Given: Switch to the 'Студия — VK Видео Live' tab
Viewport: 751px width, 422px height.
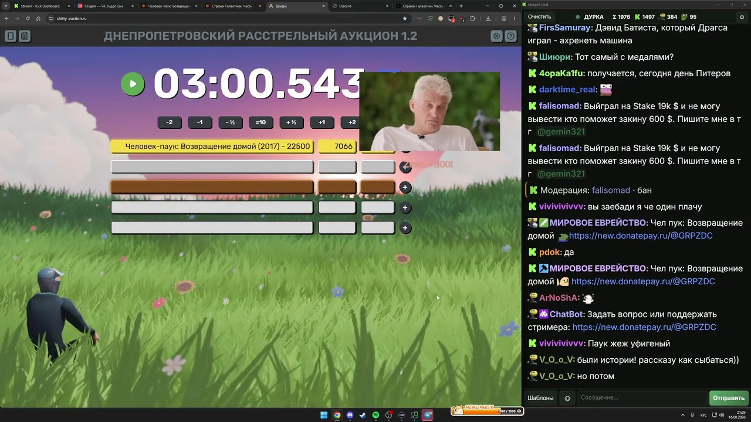Looking at the screenshot, I should [x=104, y=6].
